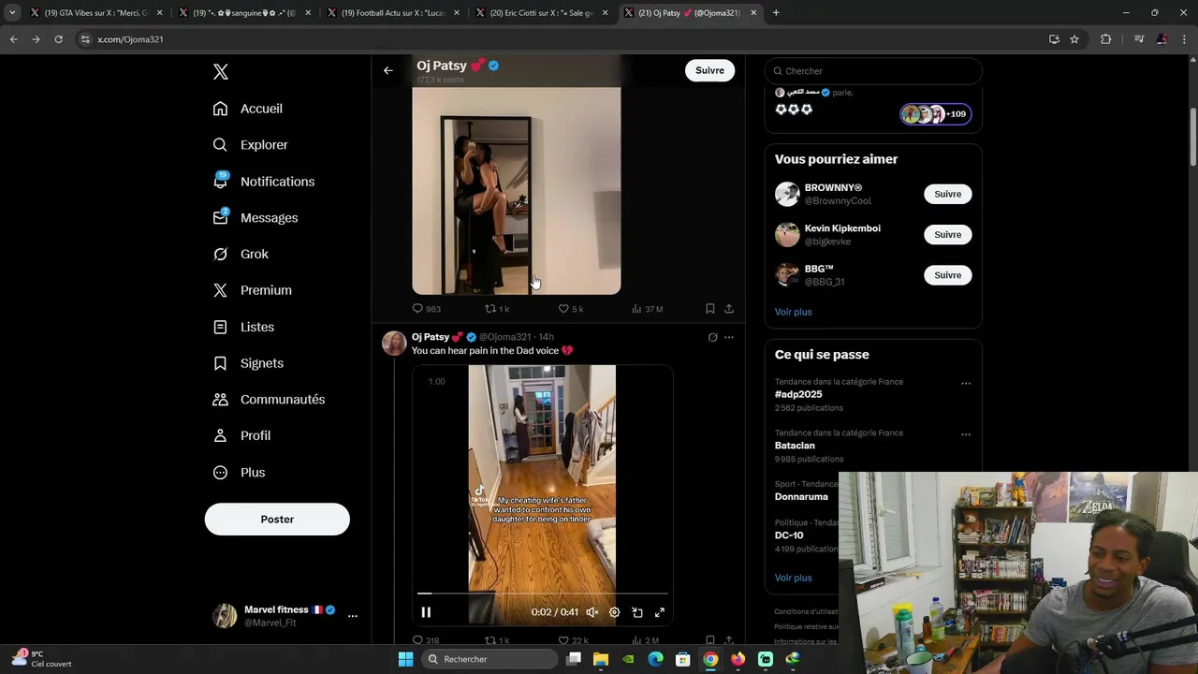This screenshot has width=1198, height=674.
Task: Open options for Bataclan trend
Action: [966, 434]
